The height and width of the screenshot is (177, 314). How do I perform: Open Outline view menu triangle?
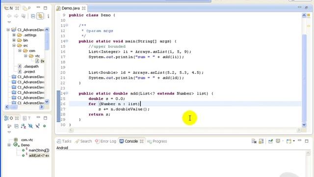[9, 132]
